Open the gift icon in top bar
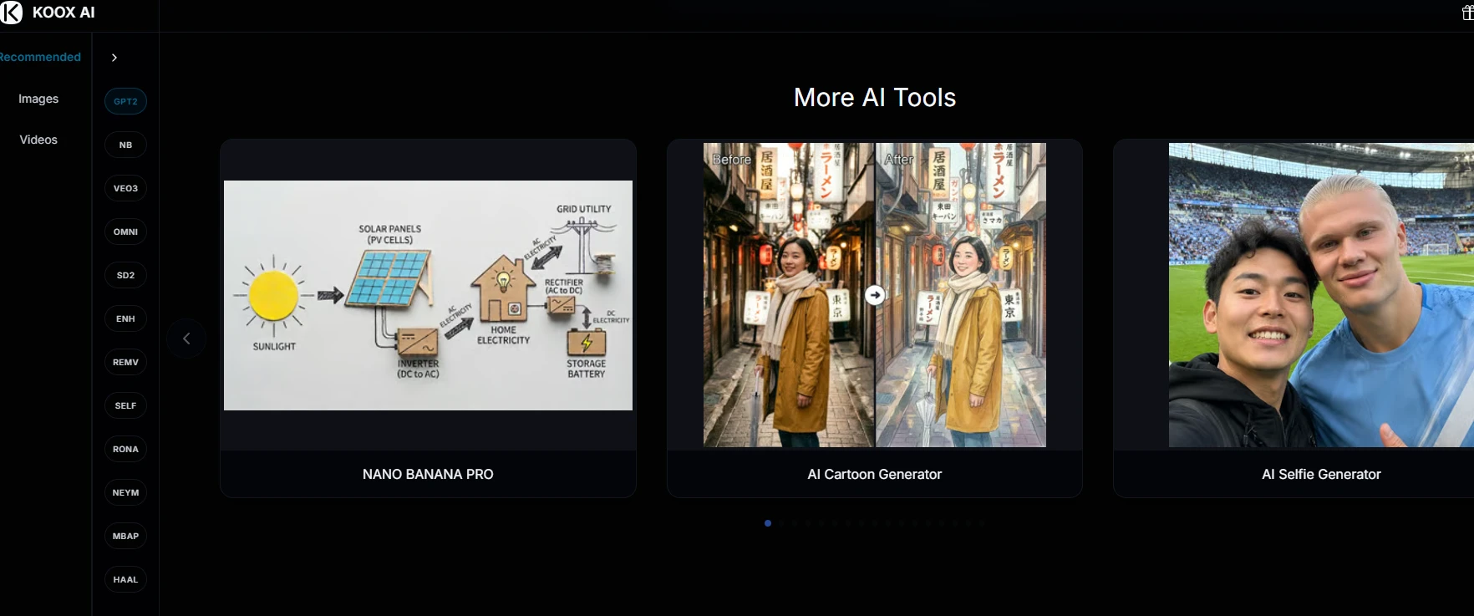 [x=1467, y=13]
